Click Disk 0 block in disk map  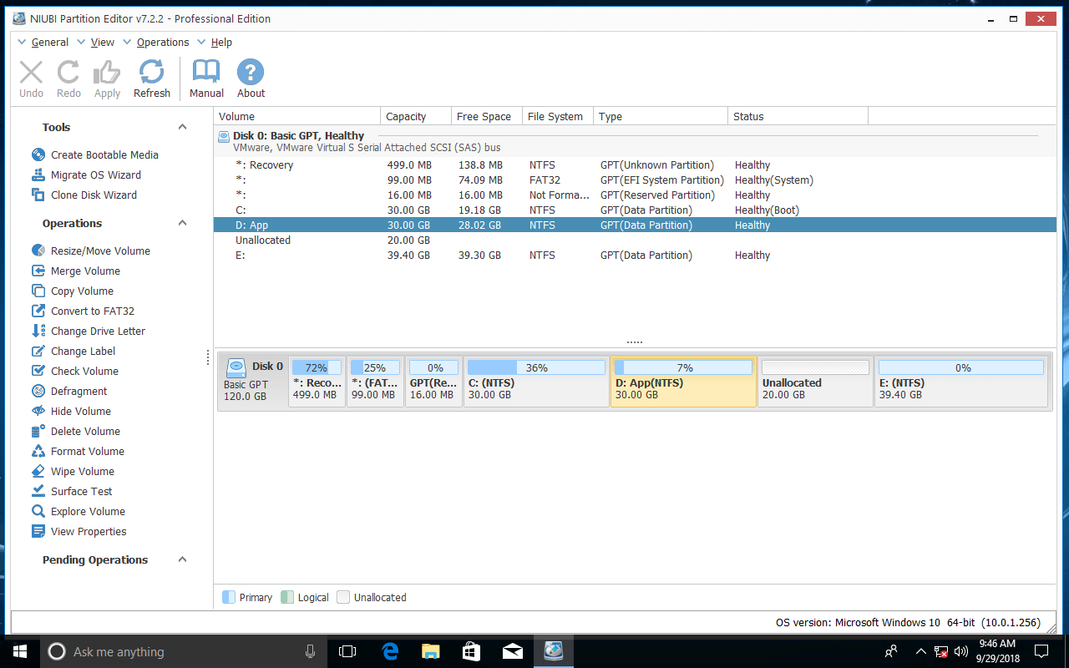coord(253,382)
